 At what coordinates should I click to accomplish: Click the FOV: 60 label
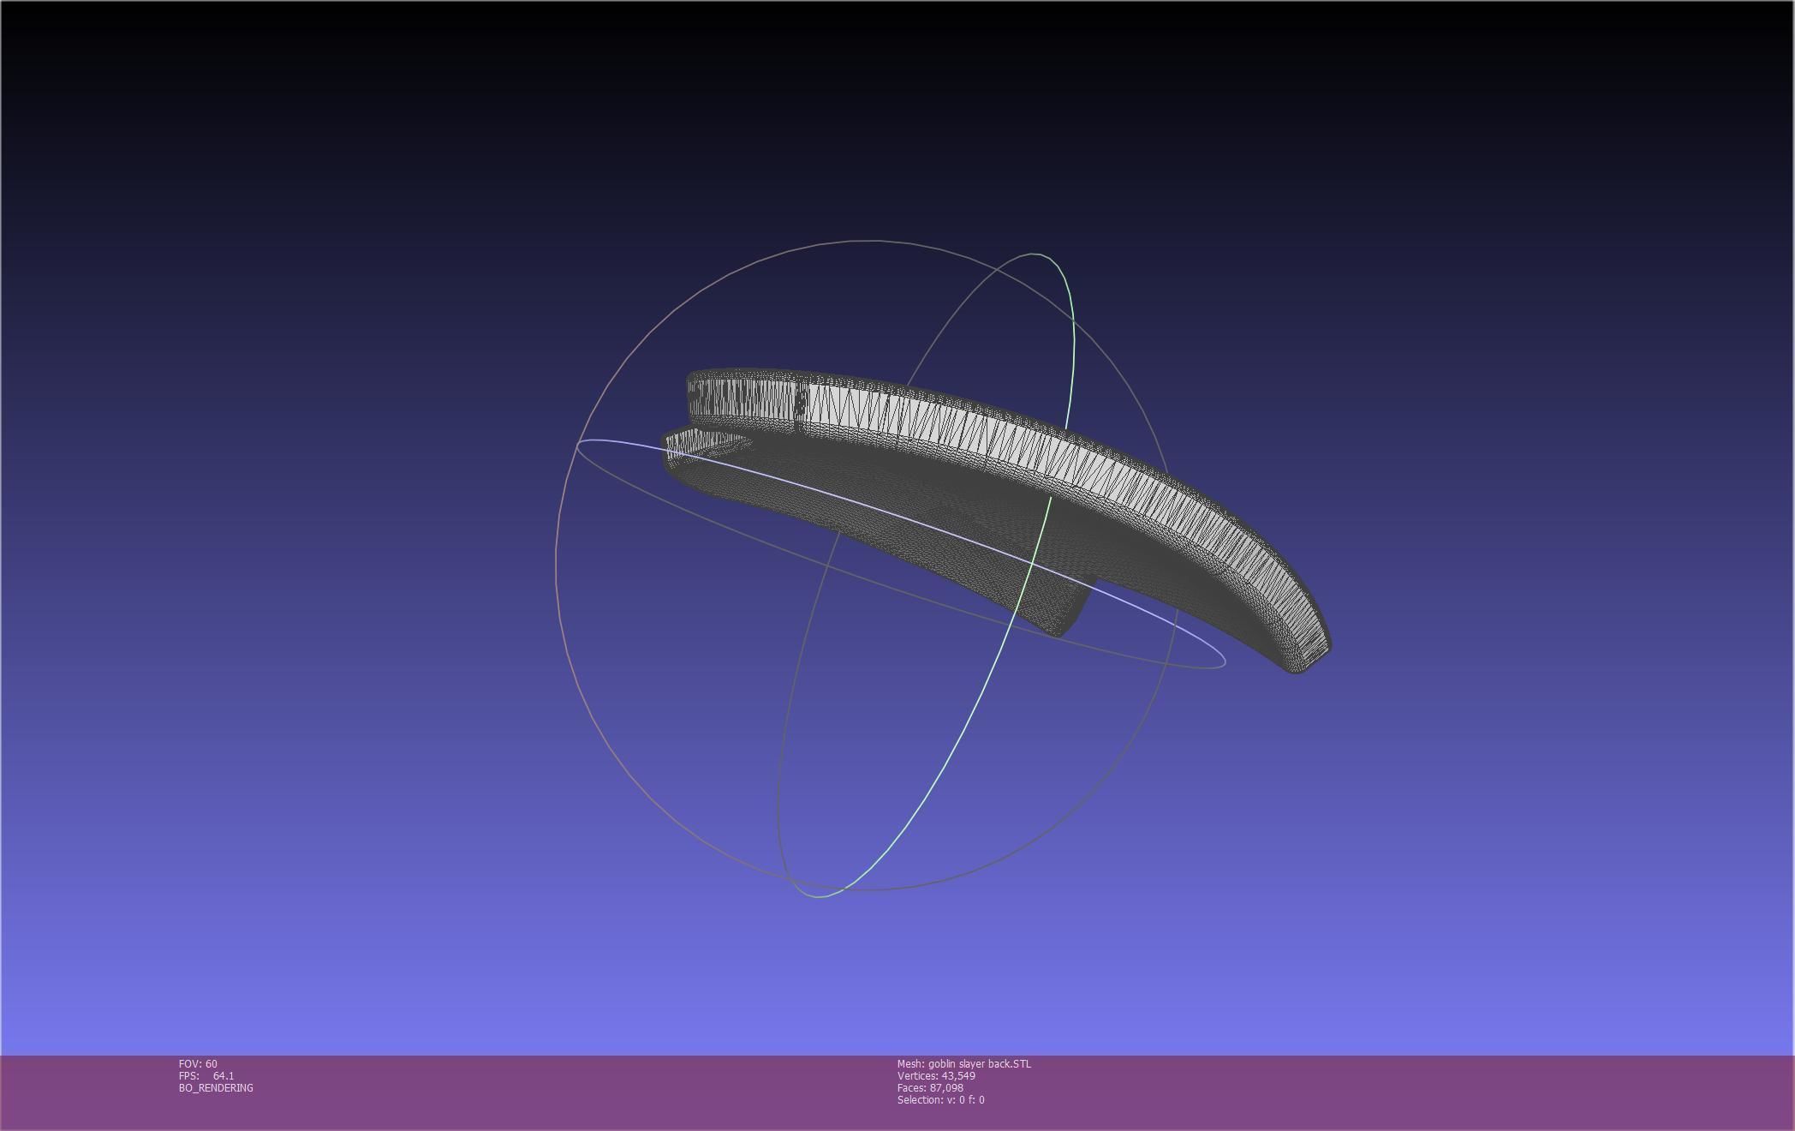[x=198, y=1063]
